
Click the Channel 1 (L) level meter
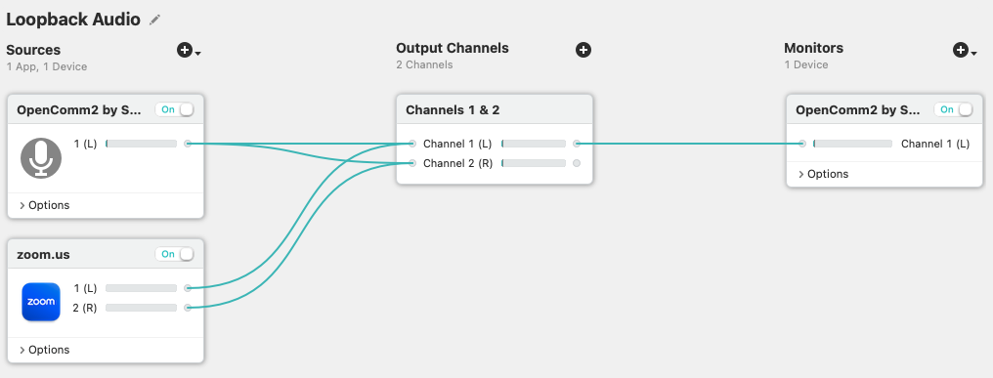(534, 144)
